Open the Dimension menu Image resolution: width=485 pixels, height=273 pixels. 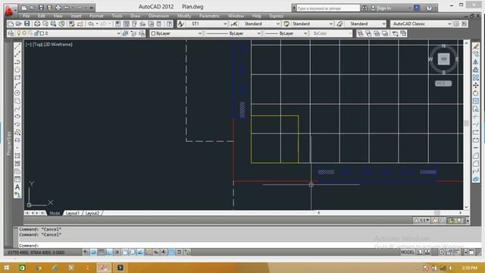(158, 16)
